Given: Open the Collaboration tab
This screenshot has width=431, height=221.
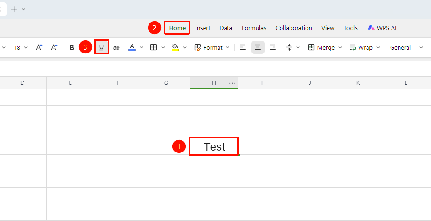Looking at the screenshot, I should coord(294,28).
